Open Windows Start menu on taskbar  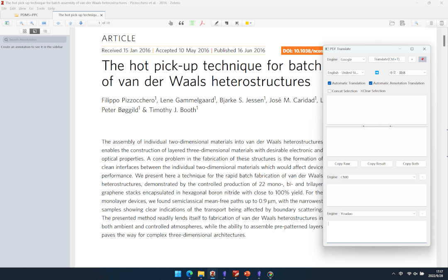178,274
